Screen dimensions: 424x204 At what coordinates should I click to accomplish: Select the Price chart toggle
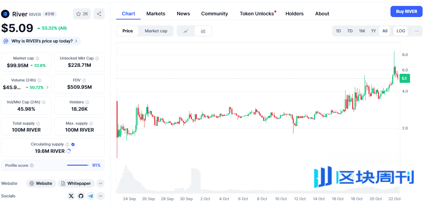tap(127, 31)
